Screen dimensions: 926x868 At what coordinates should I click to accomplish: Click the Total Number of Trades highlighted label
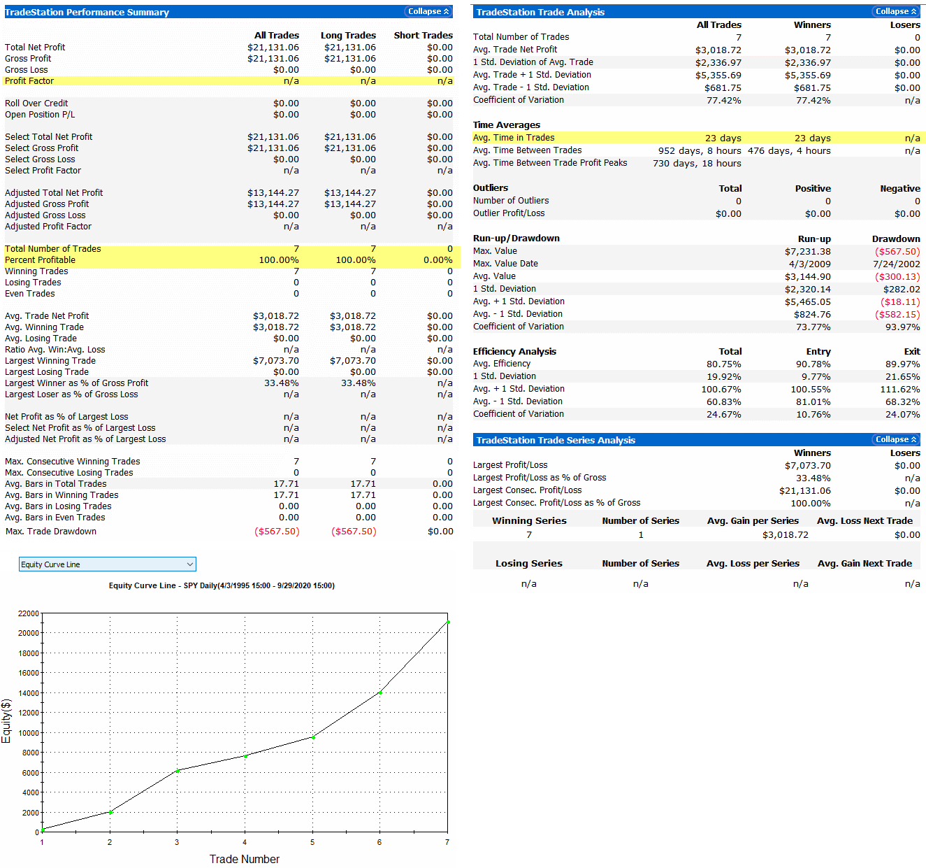(x=53, y=249)
